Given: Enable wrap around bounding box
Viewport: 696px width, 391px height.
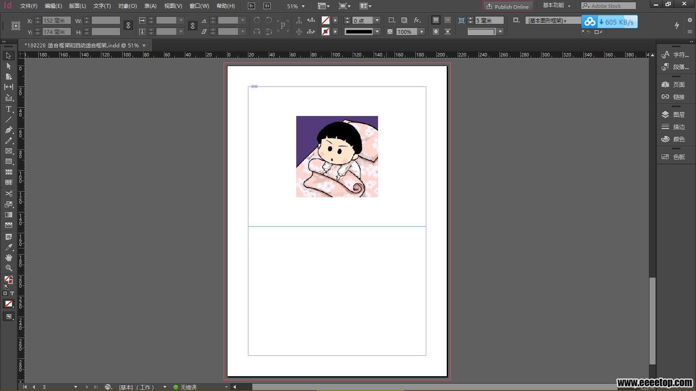Looking at the screenshot, I should (x=448, y=20).
